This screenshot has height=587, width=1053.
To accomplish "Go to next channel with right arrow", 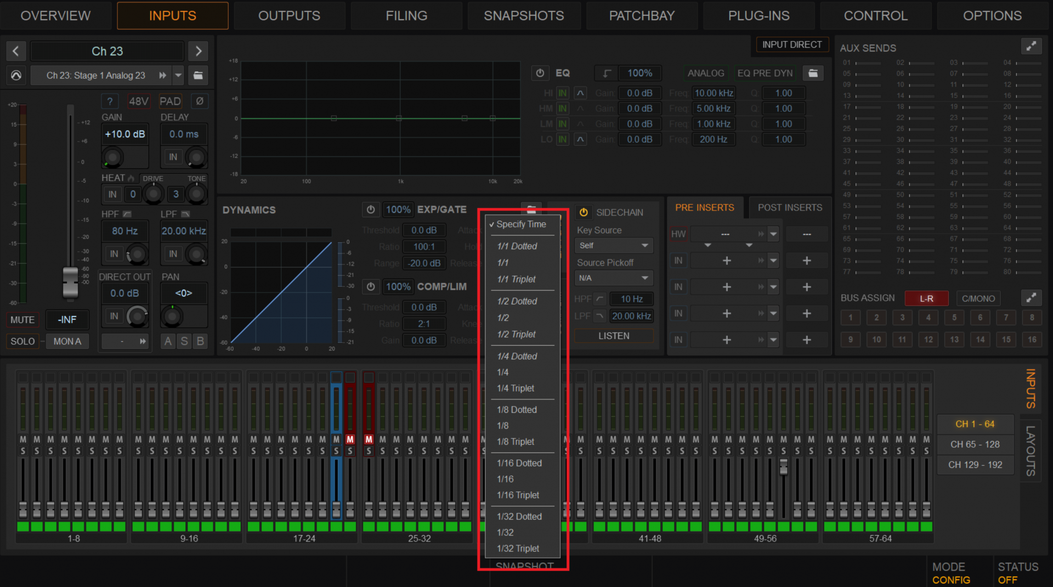I will click(x=198, y=51).
